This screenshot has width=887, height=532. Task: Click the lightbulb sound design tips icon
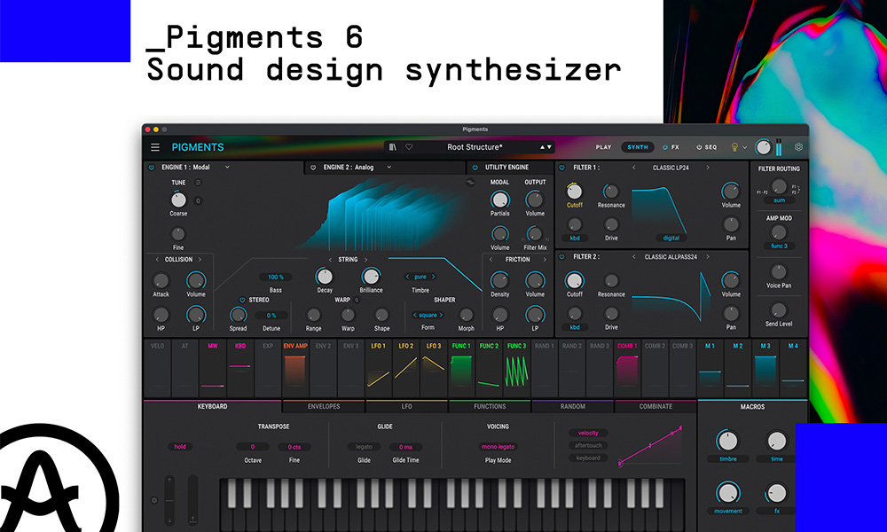pos(734,147)
